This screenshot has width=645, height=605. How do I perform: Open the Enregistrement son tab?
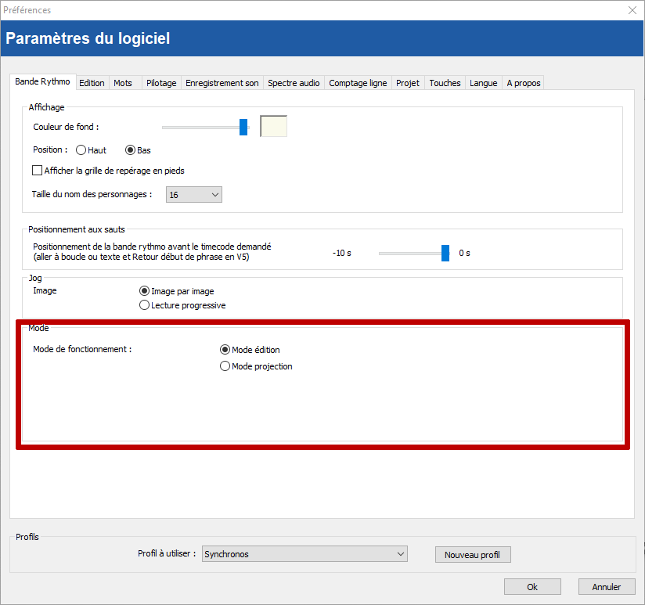pyautogui.click(x=222, y=83)
